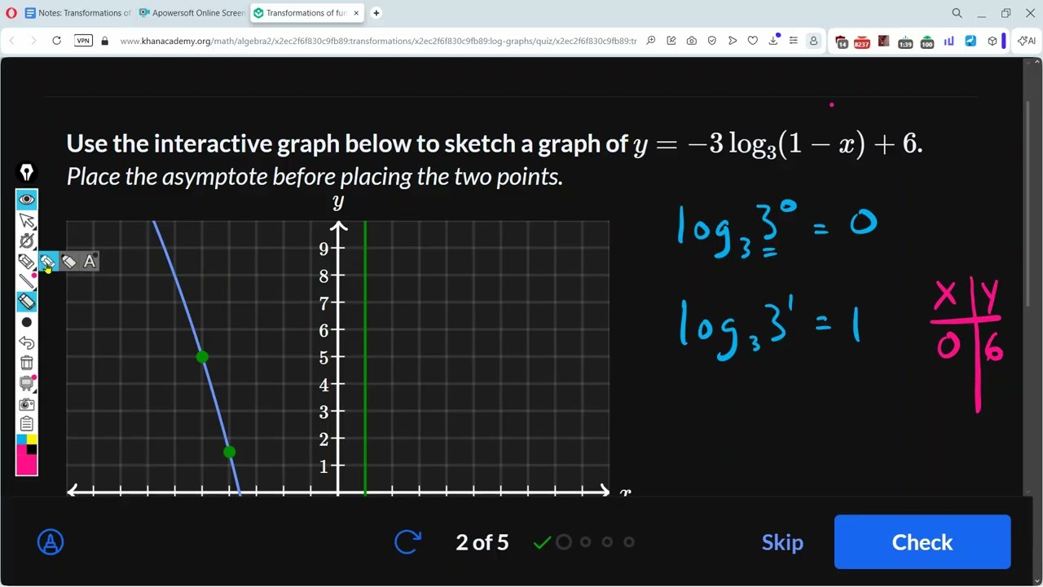The width and height of the screenshot is (1043, 587).
Task: Click the black dot brush size tool
Action: coord(27,322)
